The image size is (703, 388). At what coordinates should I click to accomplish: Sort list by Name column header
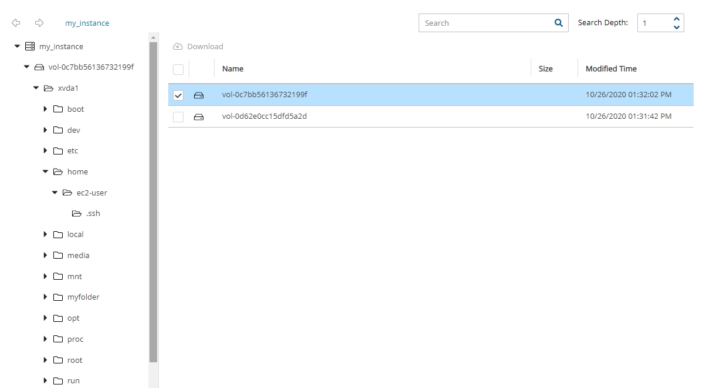point(233,69)
